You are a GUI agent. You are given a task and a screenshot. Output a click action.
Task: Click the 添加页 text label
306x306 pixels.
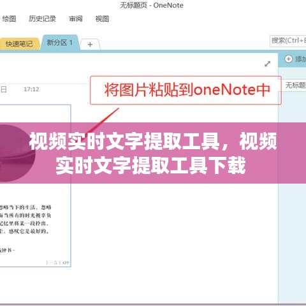click(x=300, y=59)
